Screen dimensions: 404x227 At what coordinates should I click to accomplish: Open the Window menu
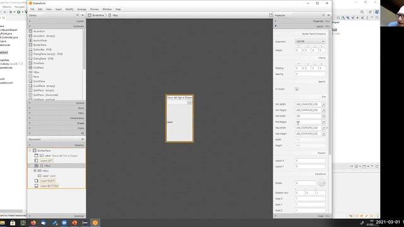coord(107,9)
